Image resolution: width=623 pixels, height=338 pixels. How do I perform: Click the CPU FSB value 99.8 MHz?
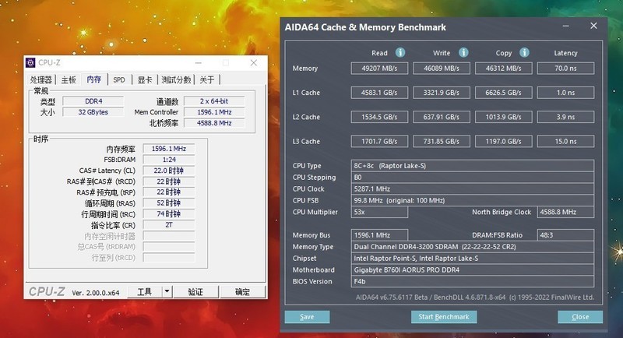(473, 200)
